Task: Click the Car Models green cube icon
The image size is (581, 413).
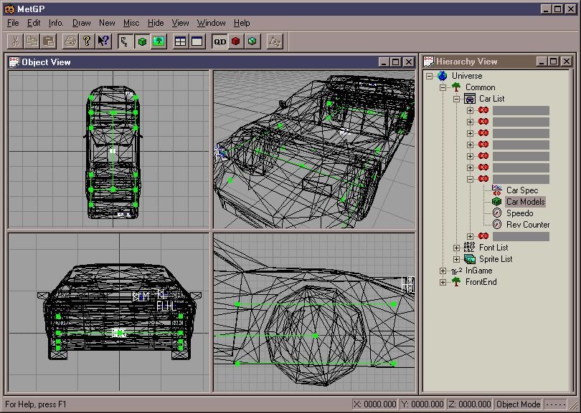Action: click(x=497, y=202)
